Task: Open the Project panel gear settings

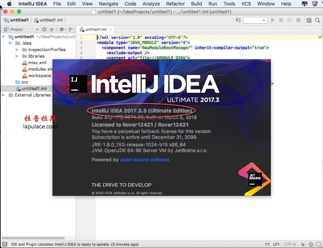Action: [62, 29]
